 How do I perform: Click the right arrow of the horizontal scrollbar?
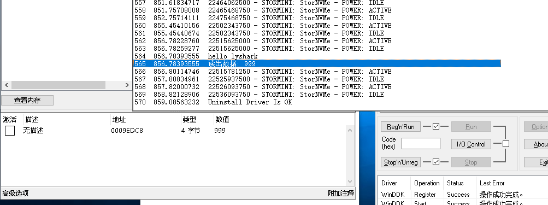coord(127,85)
